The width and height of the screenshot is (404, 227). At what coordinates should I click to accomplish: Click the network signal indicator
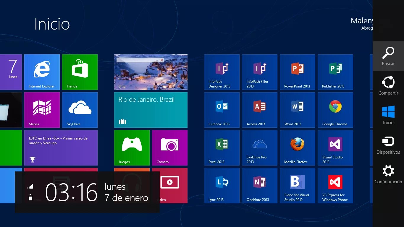[x=30, y=186]
